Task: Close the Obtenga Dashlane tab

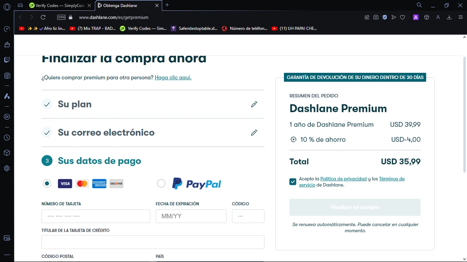Action: [157, 5]
